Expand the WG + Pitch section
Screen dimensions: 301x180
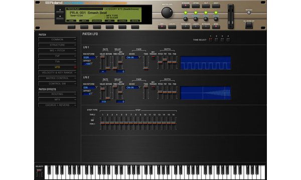57,50
